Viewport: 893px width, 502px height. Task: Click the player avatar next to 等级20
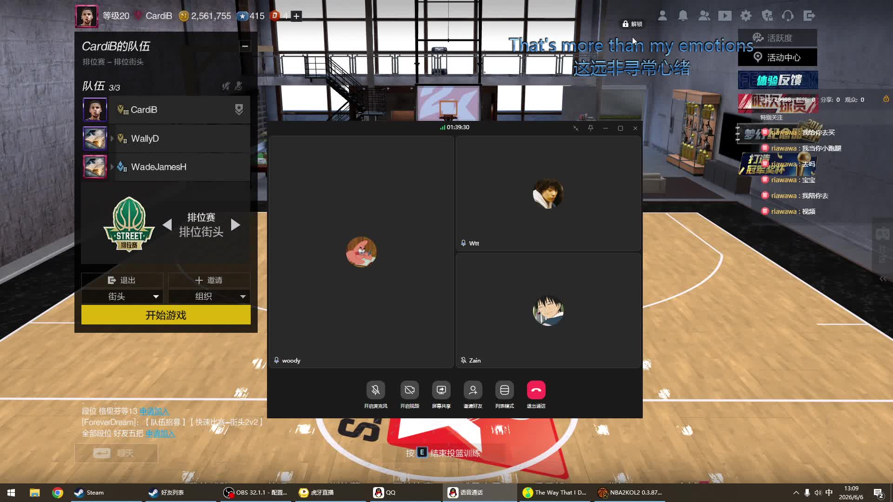pyautogui.click(x=87, y=16)
